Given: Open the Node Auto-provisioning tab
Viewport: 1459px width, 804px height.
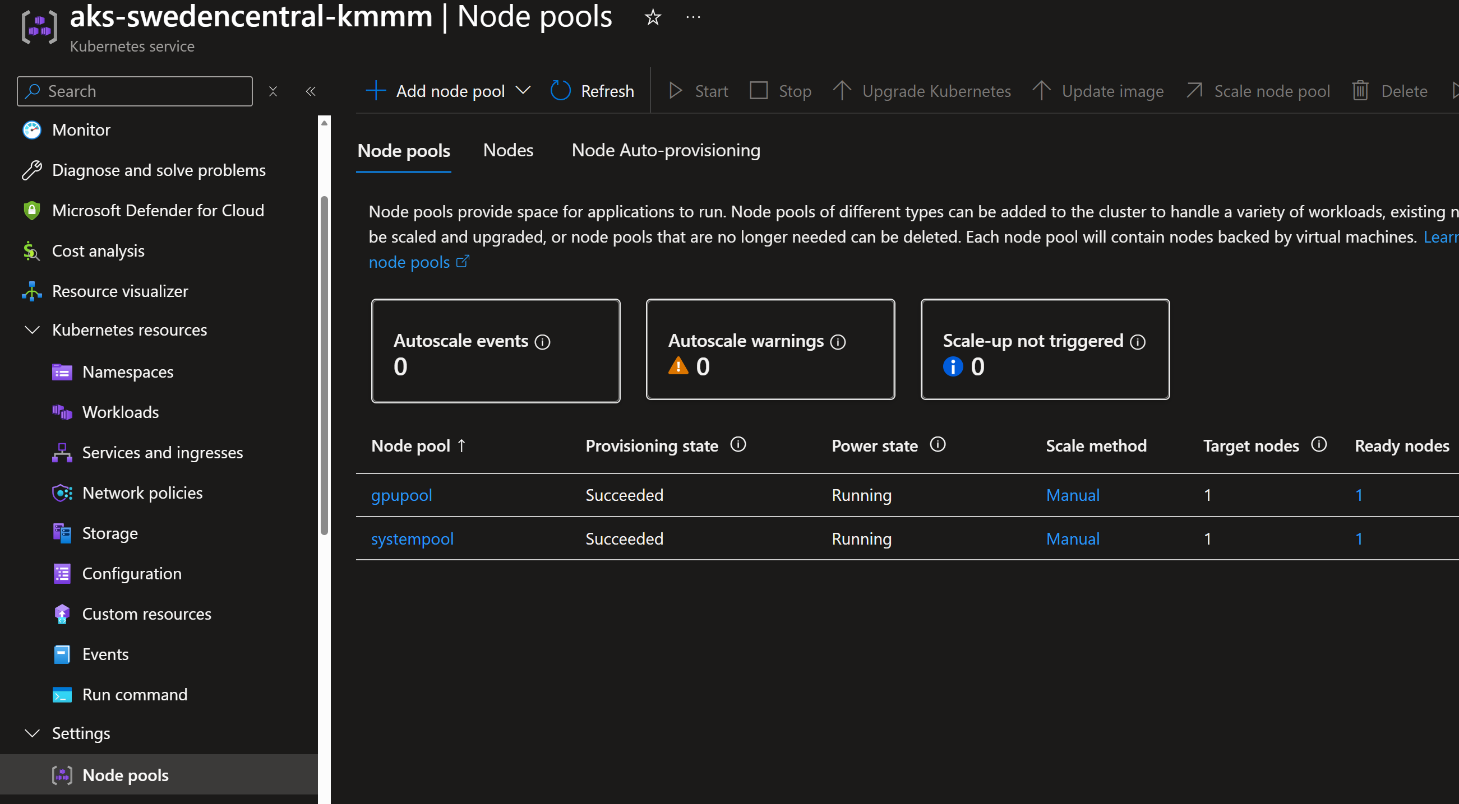Looking at the screenshot, I should pyautogui.click(x=666, y=150).
